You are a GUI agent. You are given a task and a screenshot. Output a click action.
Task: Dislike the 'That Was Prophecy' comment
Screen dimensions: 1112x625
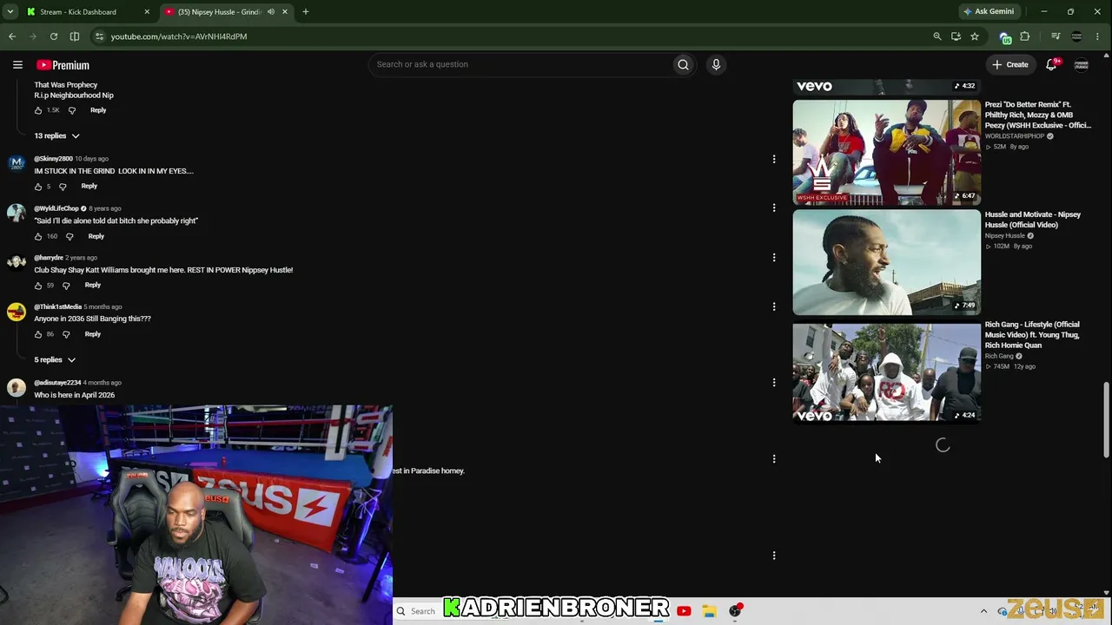coord(72,110)
